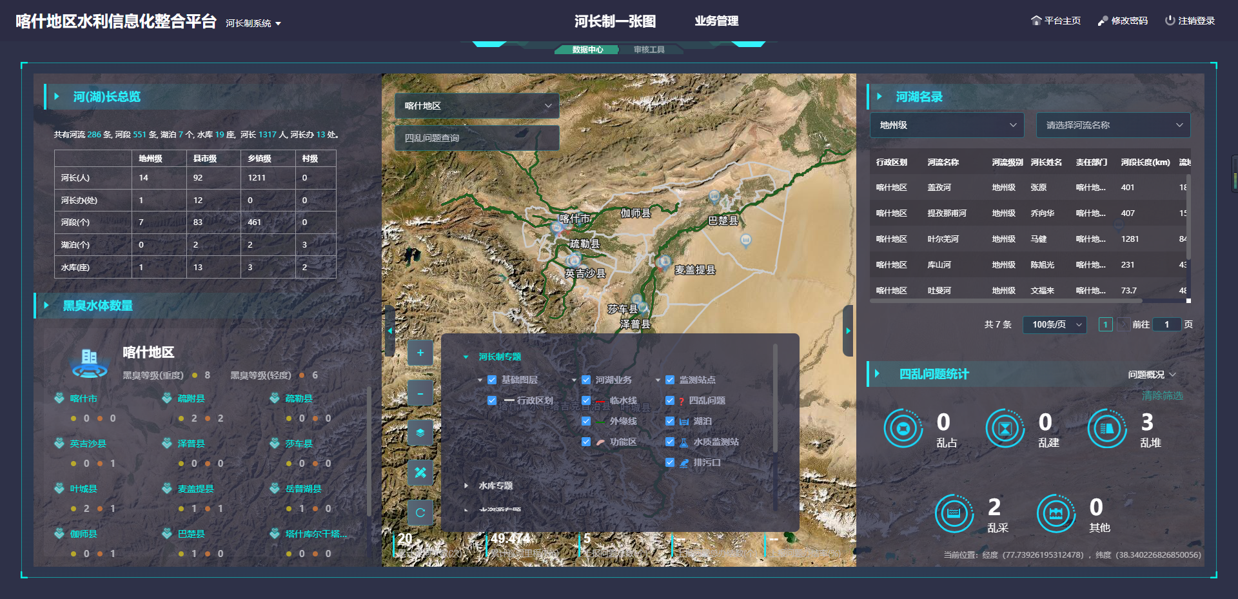Click the 清除筛选 link
This screenshot has width=1238, height=599.
click(x=1162, y=395)
